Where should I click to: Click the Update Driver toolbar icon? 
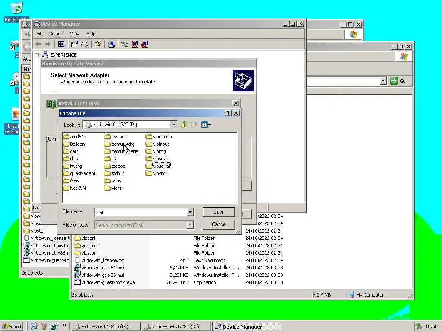point(125,45)
